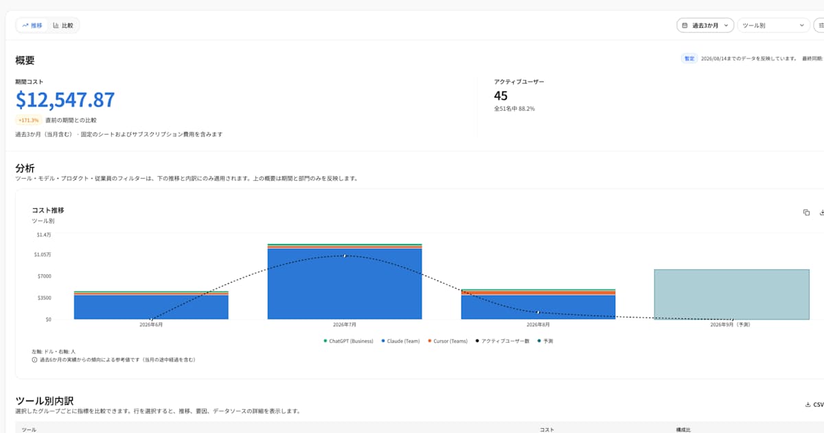Export the tool breakdown as CSV
The height and width of the screenshot is (433, 824).
[814, 405]
